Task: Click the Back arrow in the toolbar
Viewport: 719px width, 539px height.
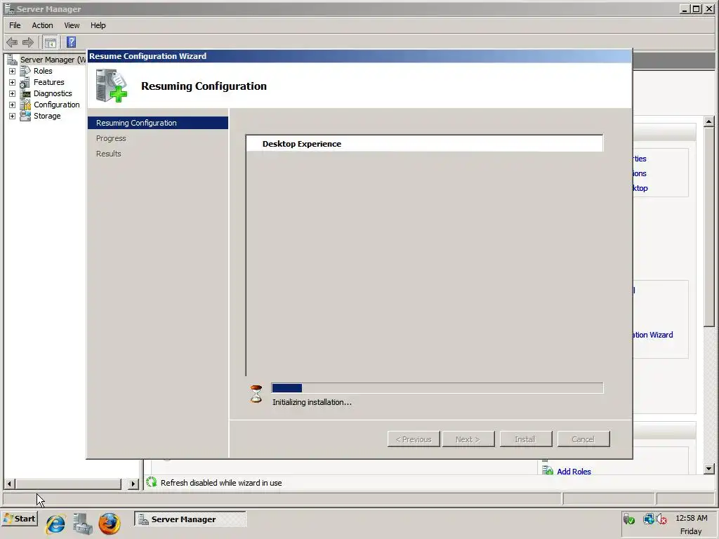Action: [x=12, y=43]
